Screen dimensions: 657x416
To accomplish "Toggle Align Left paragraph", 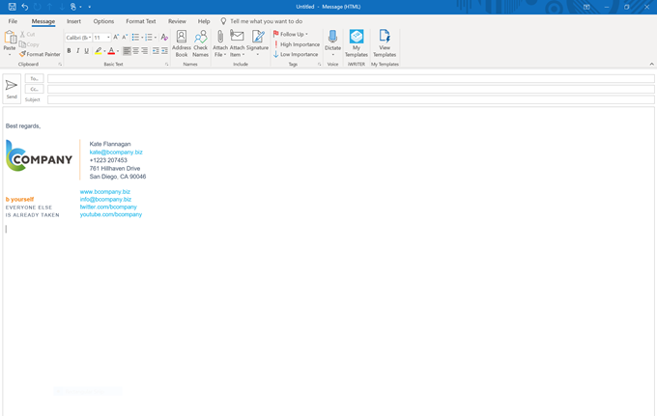I will (127, 50).
